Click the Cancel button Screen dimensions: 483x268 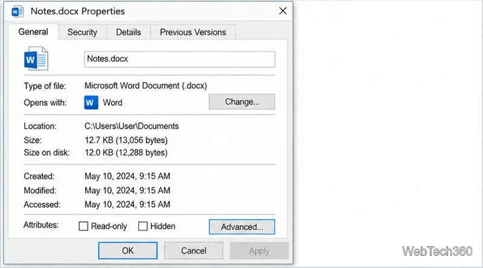194,250
